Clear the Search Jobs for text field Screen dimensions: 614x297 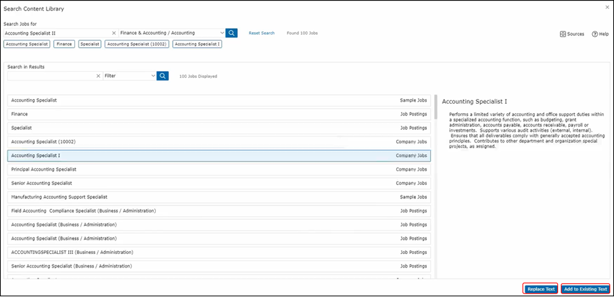[x=113, y=33]
